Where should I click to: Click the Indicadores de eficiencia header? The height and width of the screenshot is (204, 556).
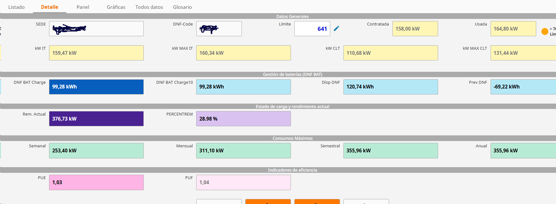tap(292, 170)
